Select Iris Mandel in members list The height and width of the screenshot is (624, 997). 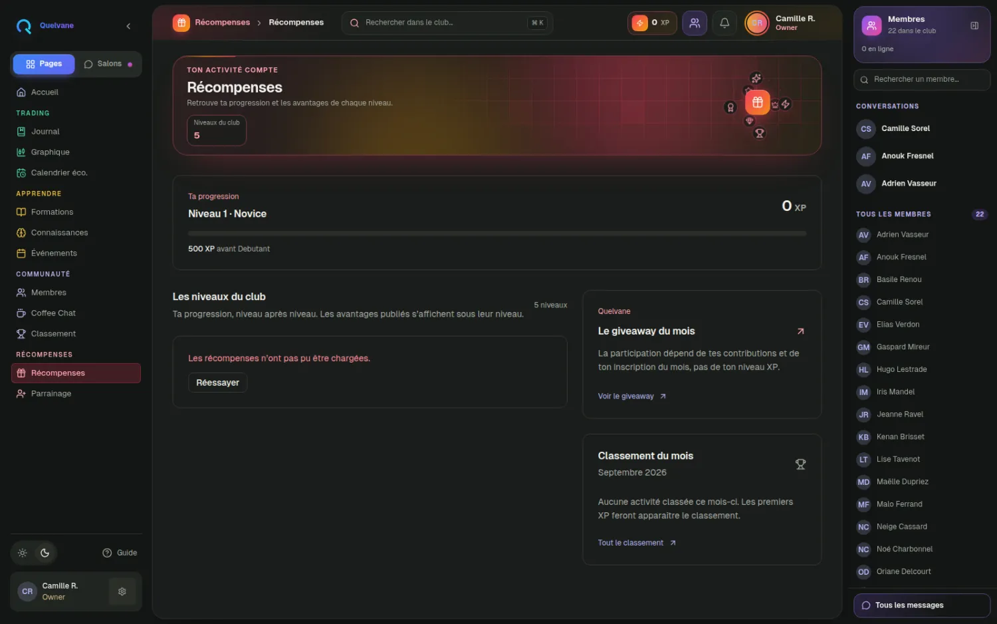[922, 392]
